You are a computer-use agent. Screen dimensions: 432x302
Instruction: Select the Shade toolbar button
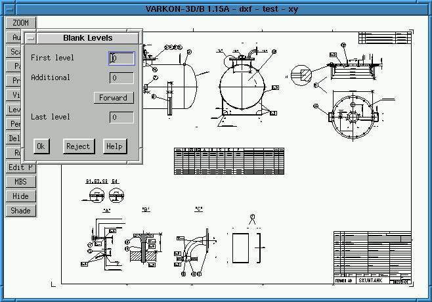[21, 211]
